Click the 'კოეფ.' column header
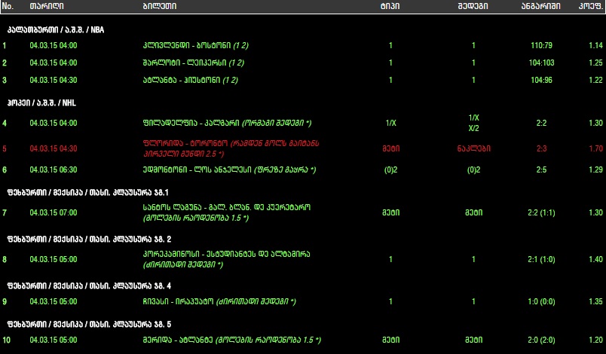This screenshot has width=606, height=354. coord(591,6)
